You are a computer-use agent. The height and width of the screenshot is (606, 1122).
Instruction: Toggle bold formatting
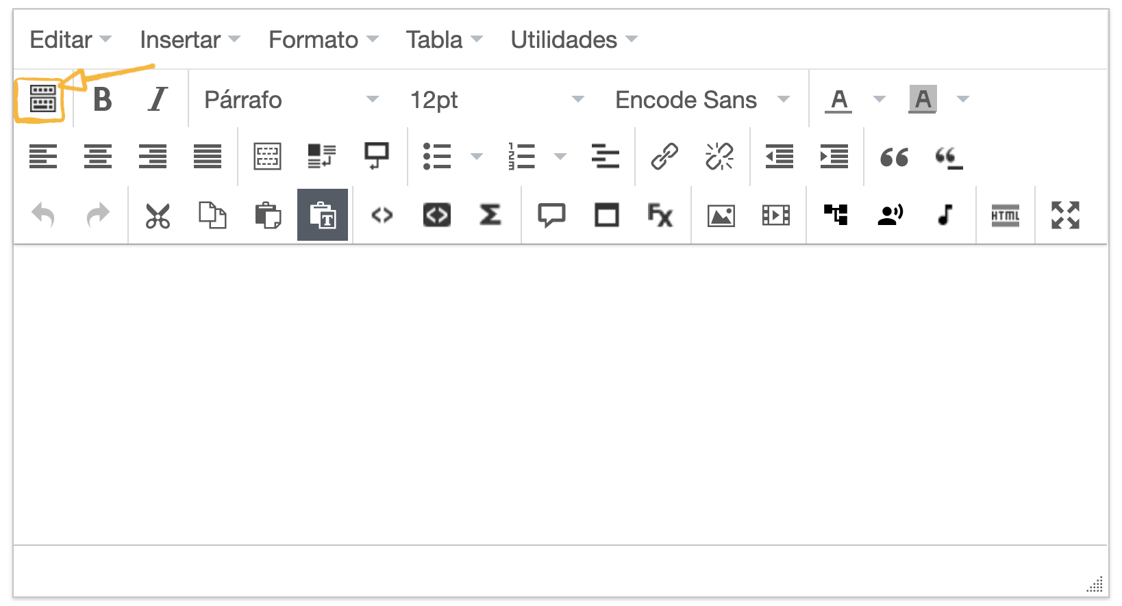pyautogui.click(x=103, y=100)
